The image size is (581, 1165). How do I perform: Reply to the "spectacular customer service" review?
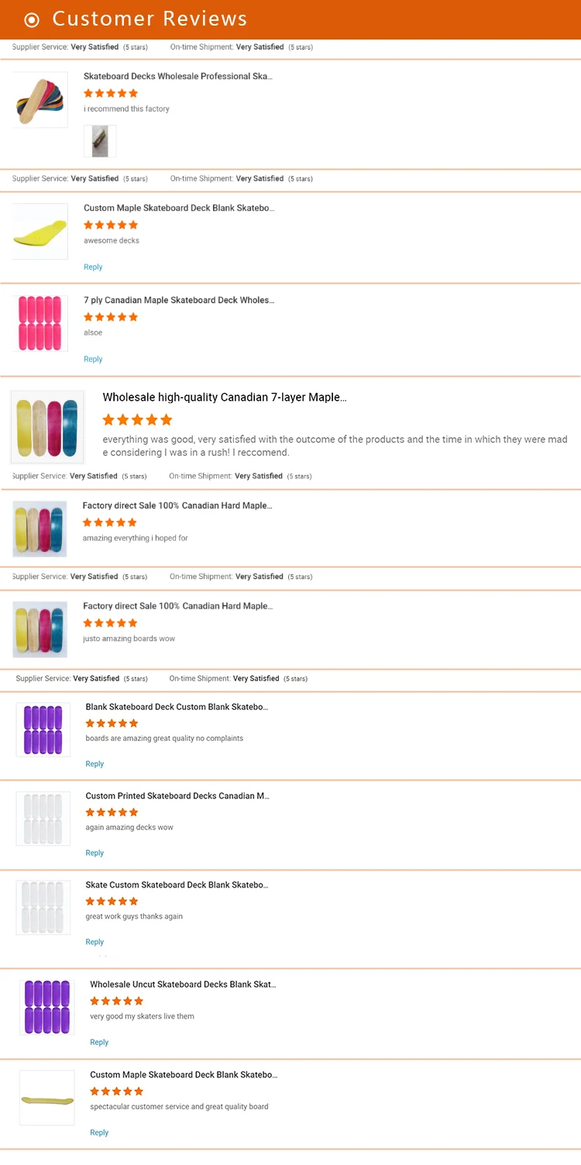pos(99,1133)
